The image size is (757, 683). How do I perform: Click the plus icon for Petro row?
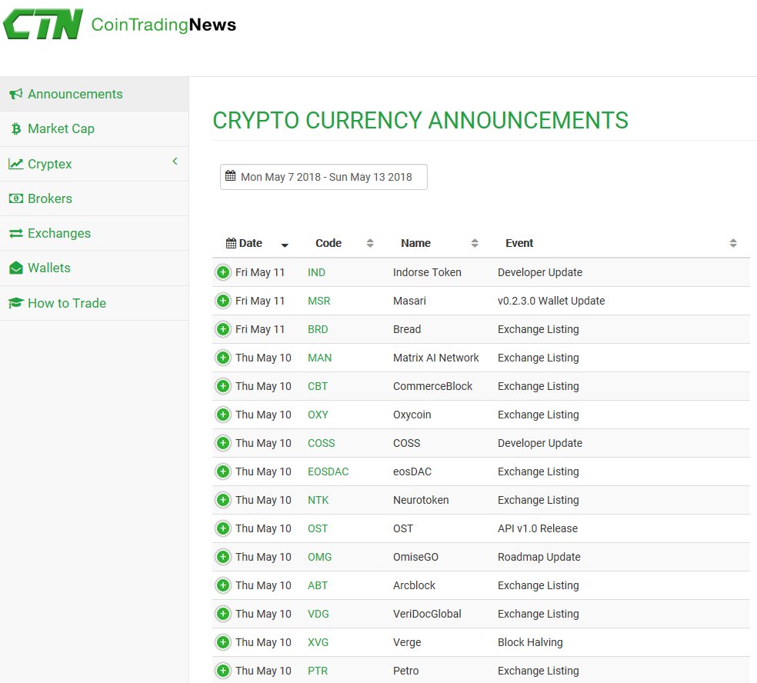click(223, 671)
